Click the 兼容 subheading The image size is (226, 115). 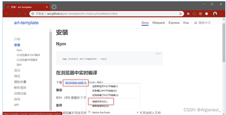point(59,90)
